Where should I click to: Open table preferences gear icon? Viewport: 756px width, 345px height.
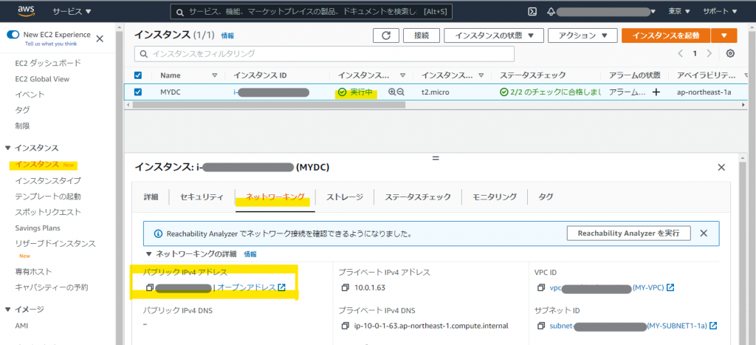click(x=730, y=54)
